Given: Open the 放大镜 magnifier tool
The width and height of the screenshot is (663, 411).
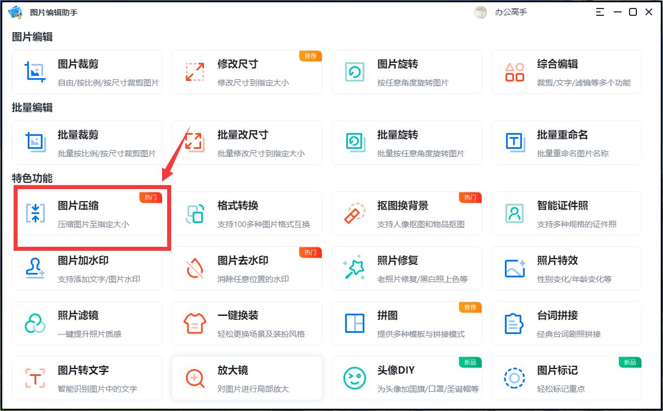Looking at the screenshot, I should coord(247,378).
